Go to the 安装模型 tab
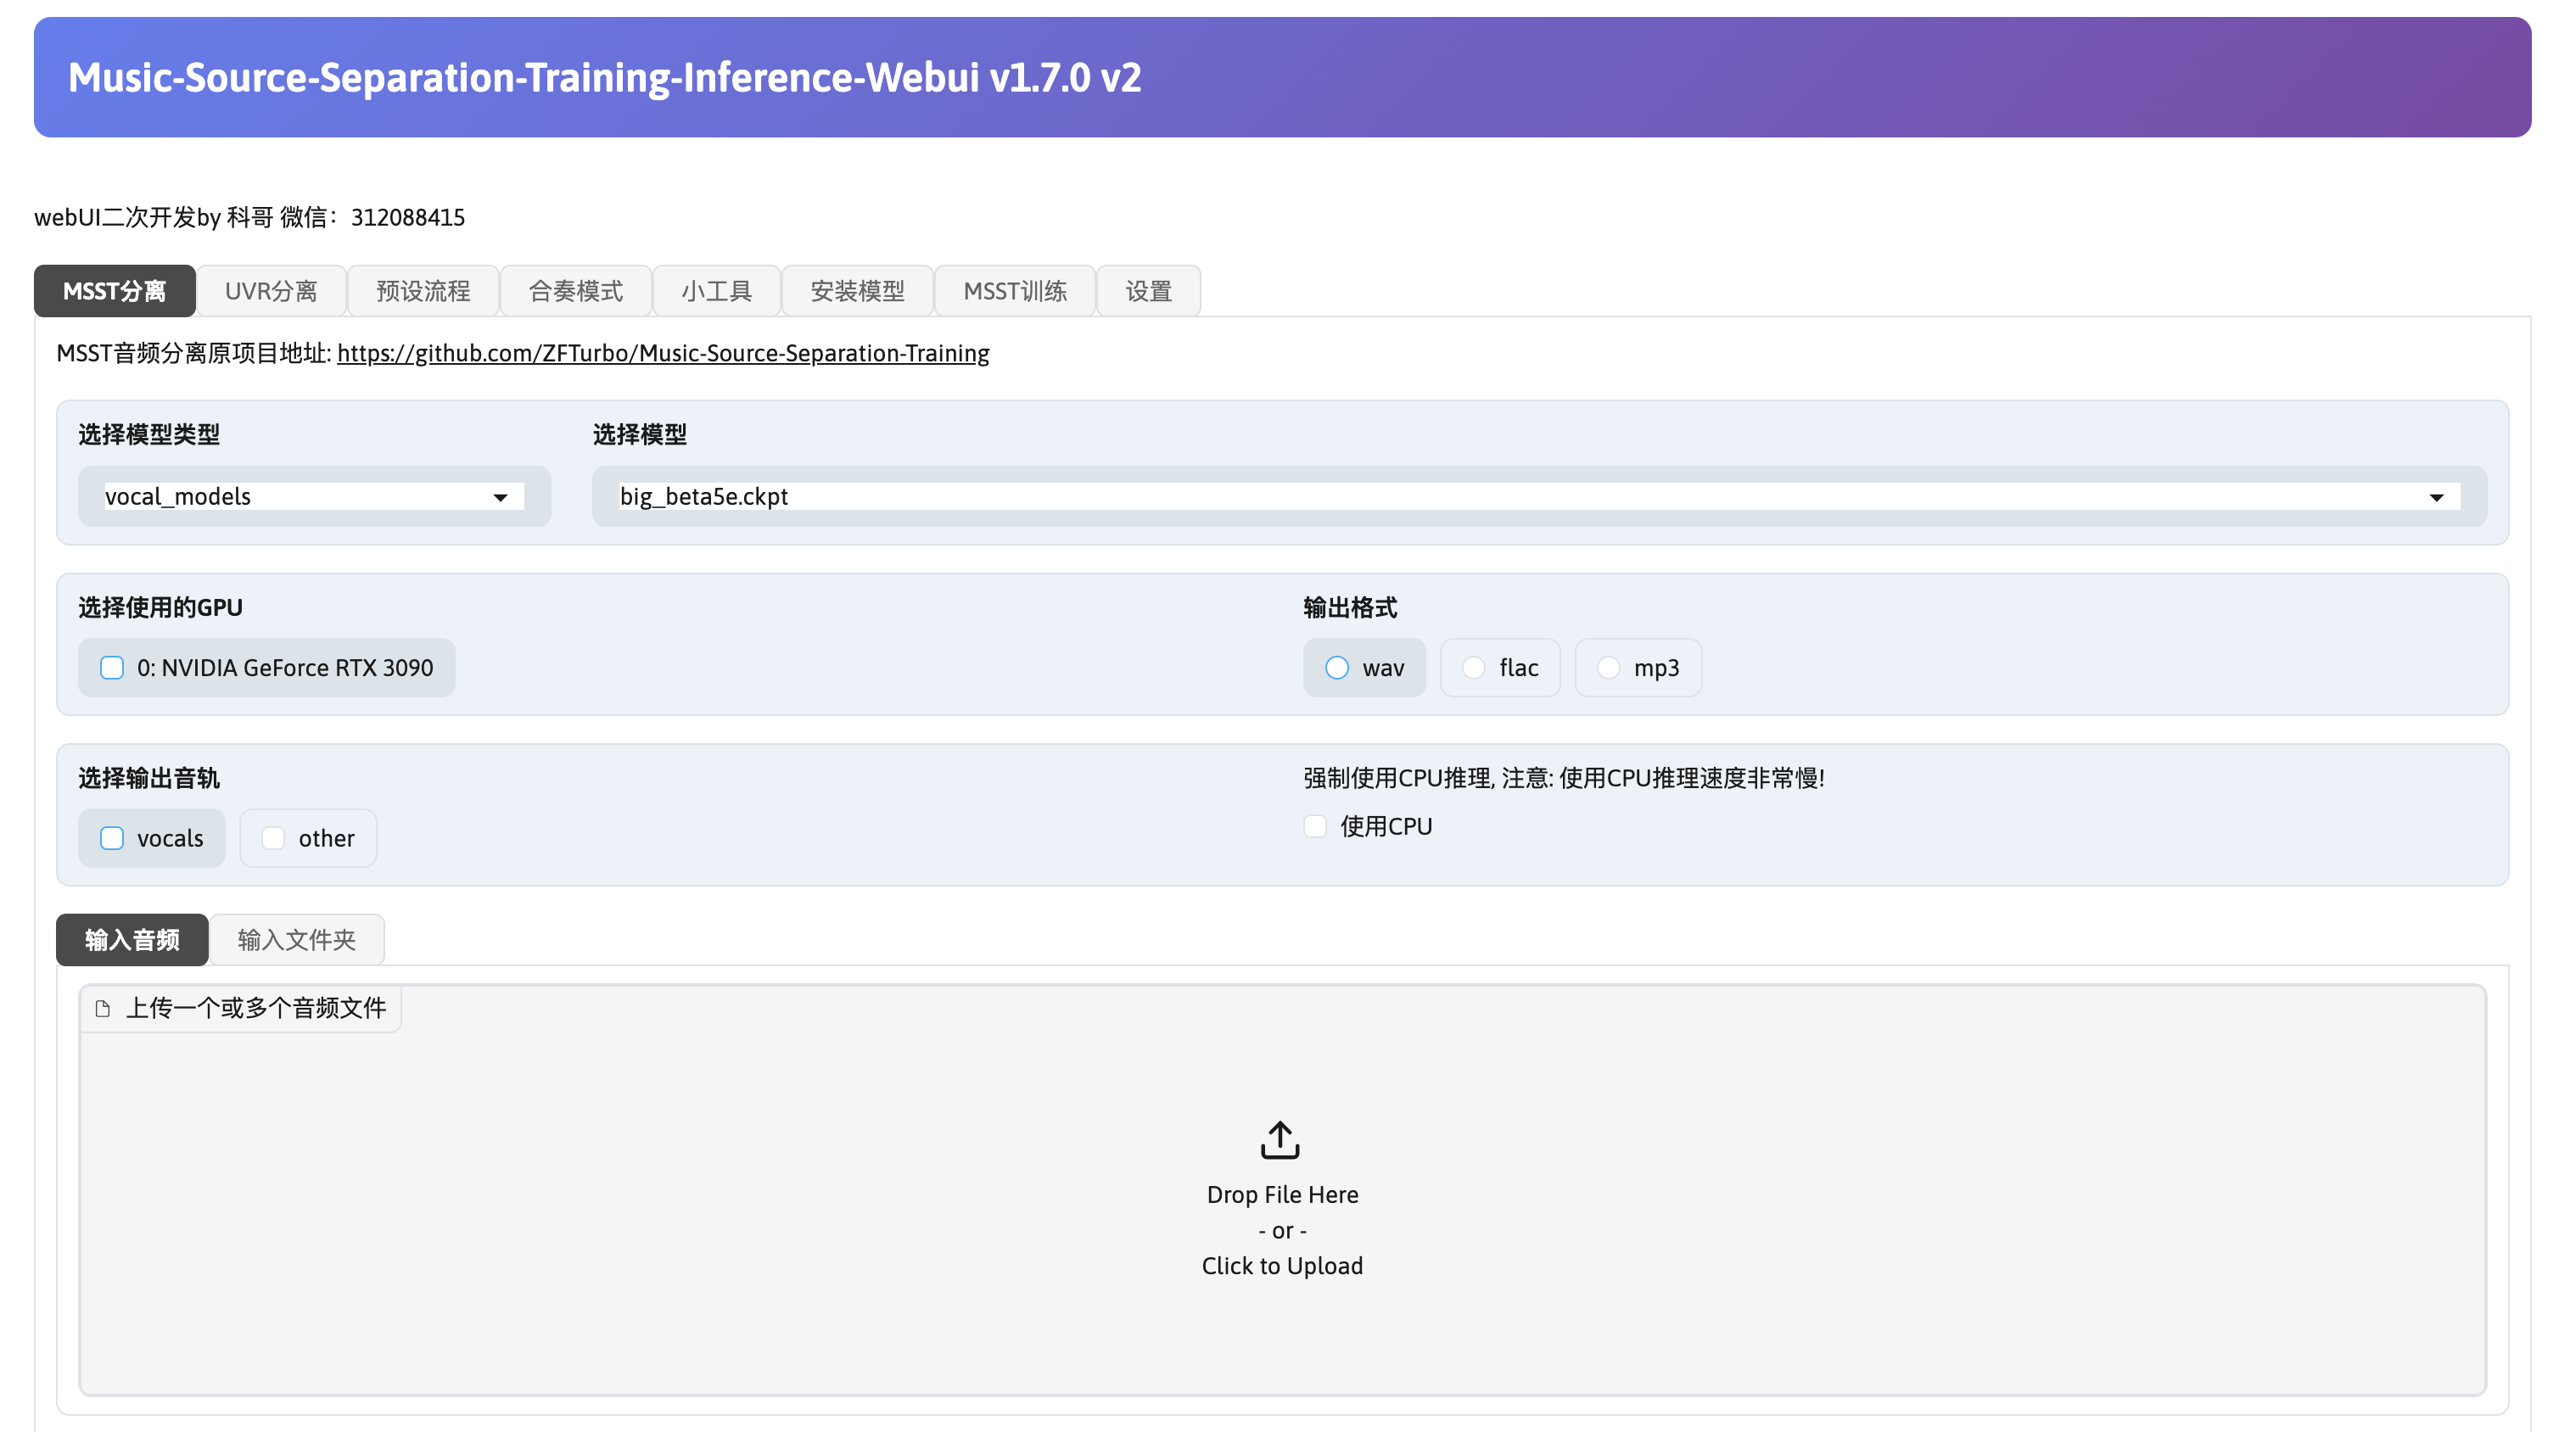This screenshot has height=1432, width=2576. coord(857,291)
